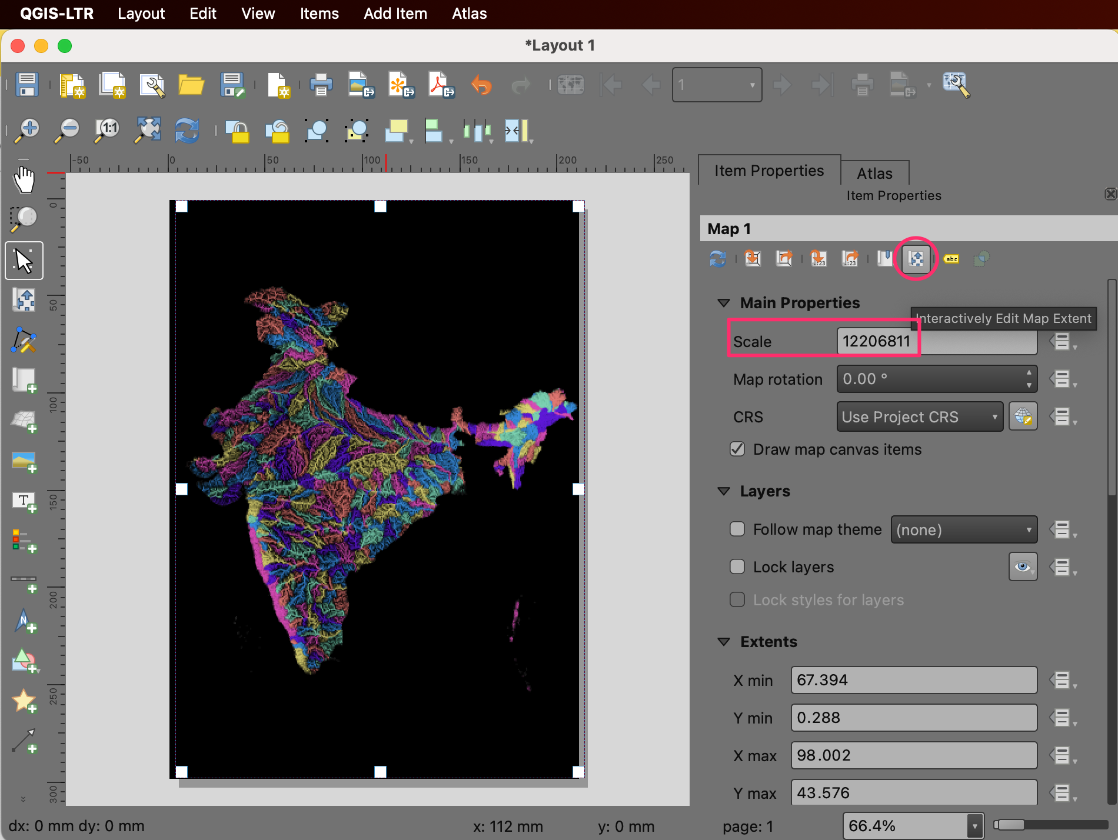This screenshot has height=840, width=1118.
Task: Click the Add Legend tool
Action: point(24,541)
